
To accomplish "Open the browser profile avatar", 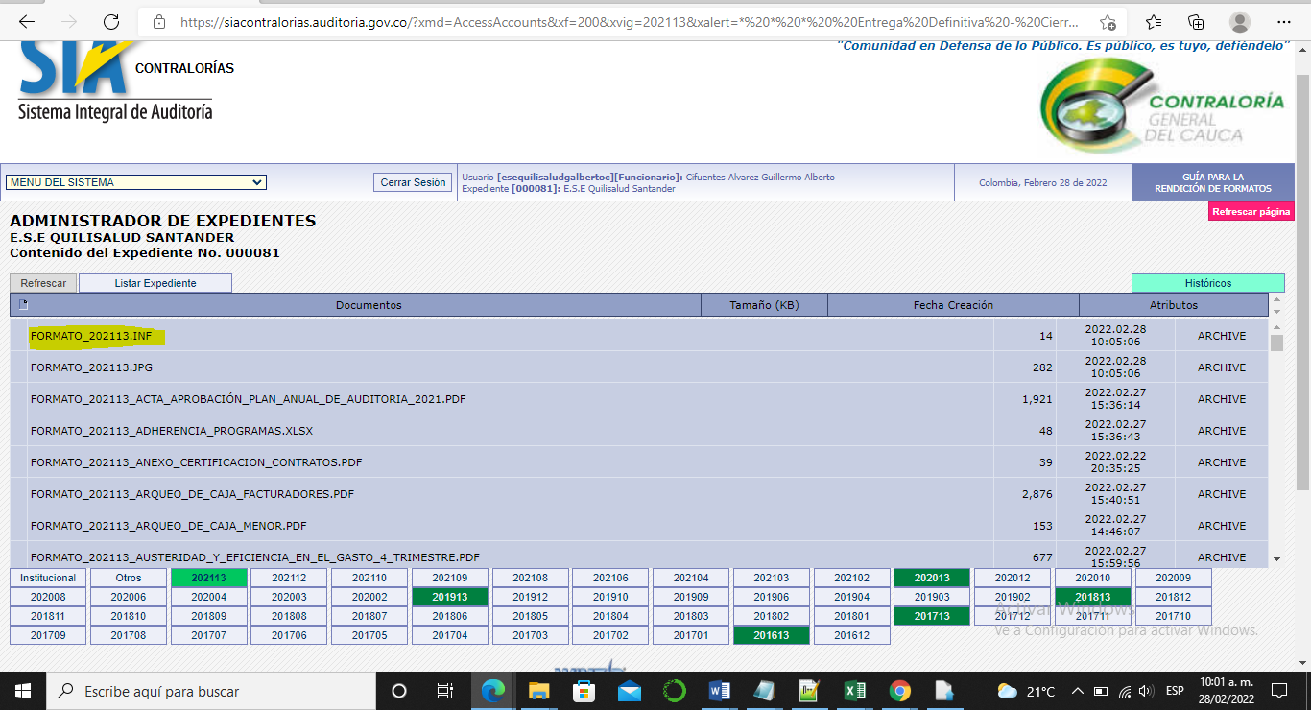I will [1240, 22].
